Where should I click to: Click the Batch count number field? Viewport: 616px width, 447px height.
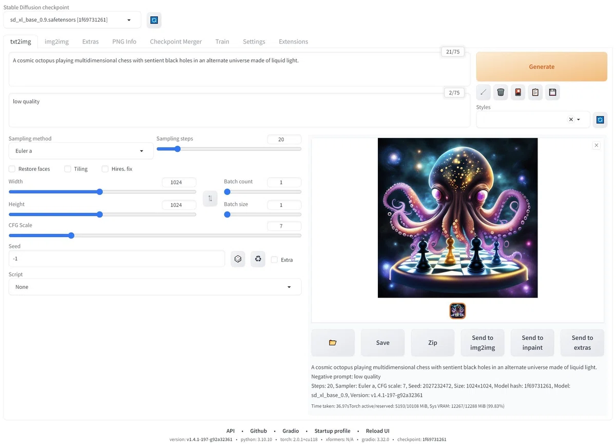(x=284, y=182)
